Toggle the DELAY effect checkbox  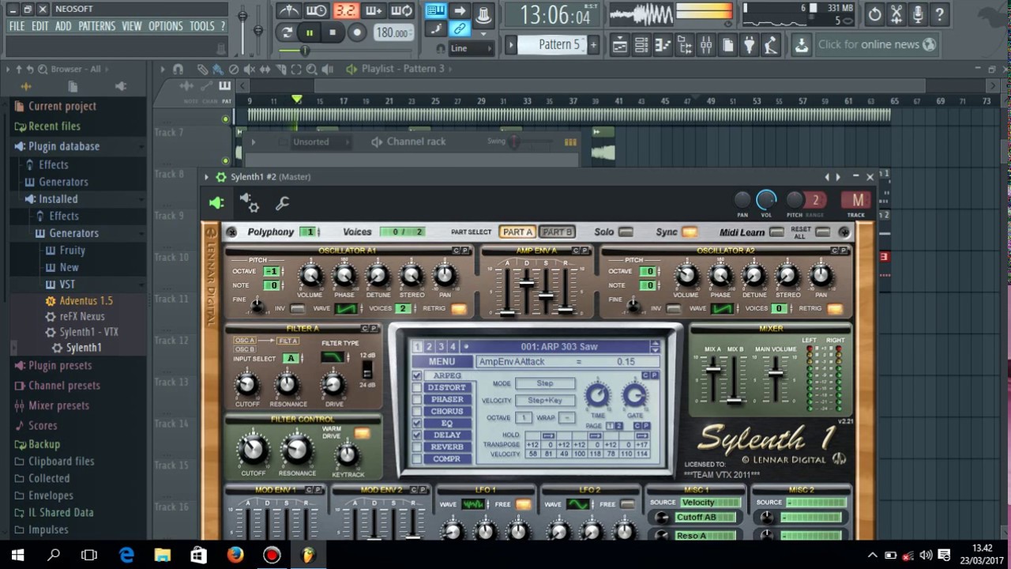(417, 435)
